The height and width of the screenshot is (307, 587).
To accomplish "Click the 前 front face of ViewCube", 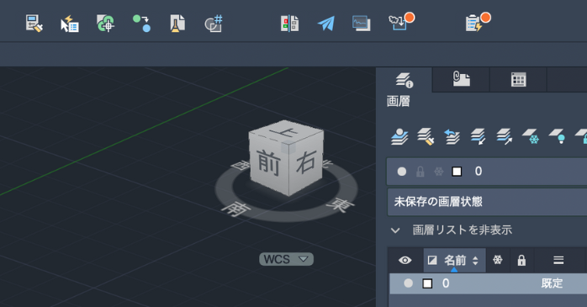I will [x=268, y=163].
